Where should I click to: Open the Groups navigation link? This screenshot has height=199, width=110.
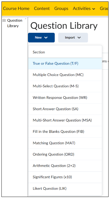point(61,8)
